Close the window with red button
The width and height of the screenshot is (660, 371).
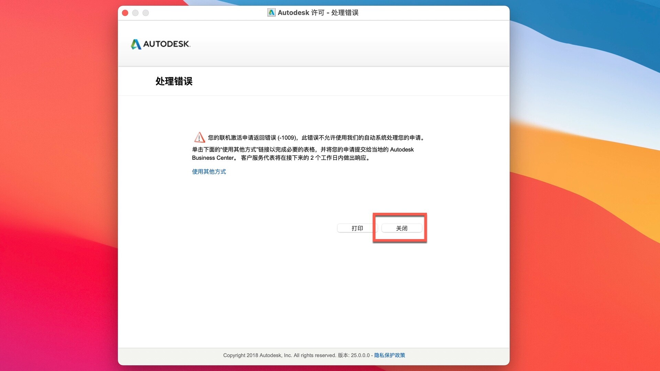pos(125,13)
